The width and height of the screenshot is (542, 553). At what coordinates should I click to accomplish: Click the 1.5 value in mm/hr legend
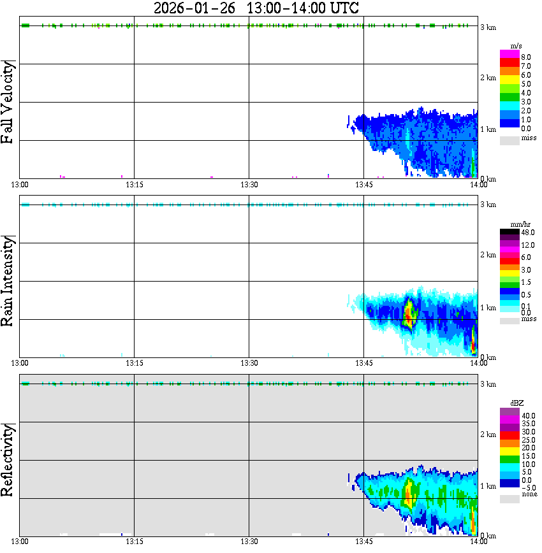526,282
